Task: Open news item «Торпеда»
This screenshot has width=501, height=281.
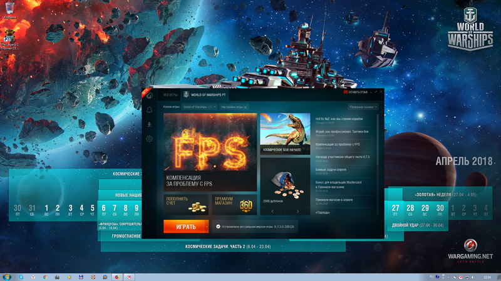Action: pyautogui.click(x=323, y=212)
